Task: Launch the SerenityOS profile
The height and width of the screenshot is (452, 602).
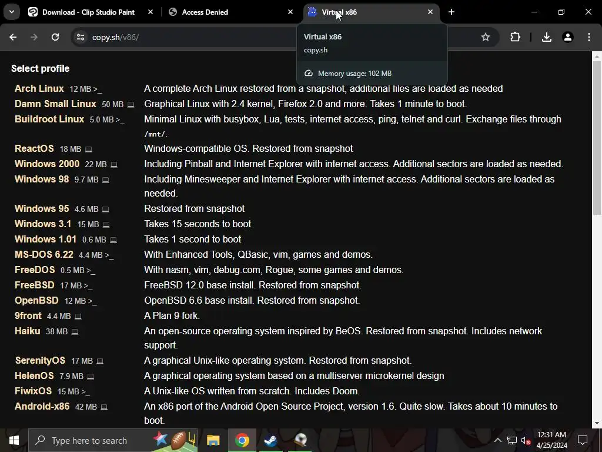Action: 41,361
